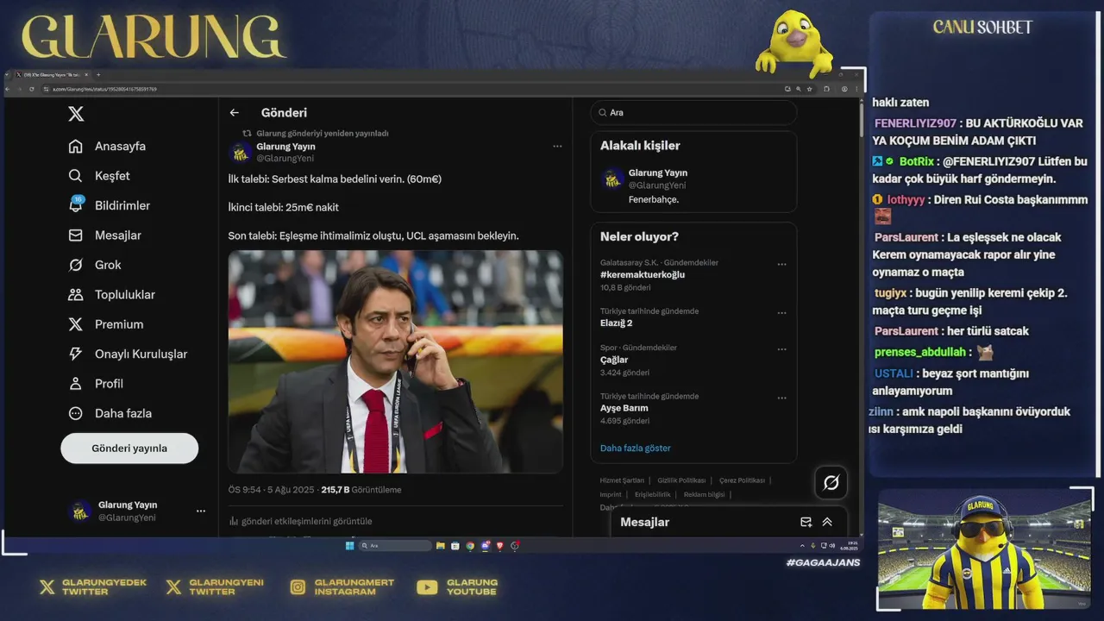Image resolution: width=1104 pixels, height=621 pixels.
Task: Open Brave browser from taskbar
Action: click(499, 545)
